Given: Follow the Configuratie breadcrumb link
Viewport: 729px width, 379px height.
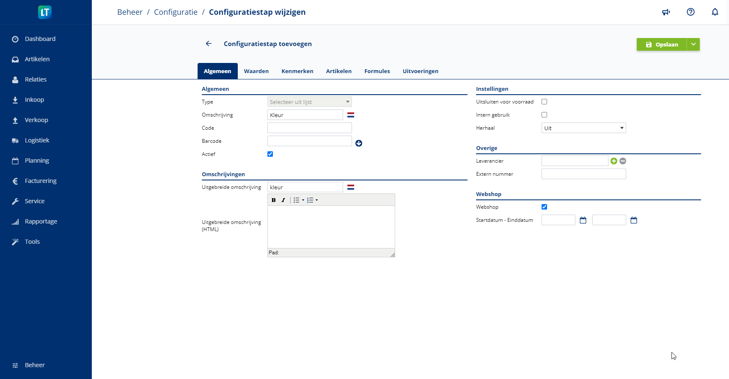Looking at the screenshot, I should click(x=176, y=12).
